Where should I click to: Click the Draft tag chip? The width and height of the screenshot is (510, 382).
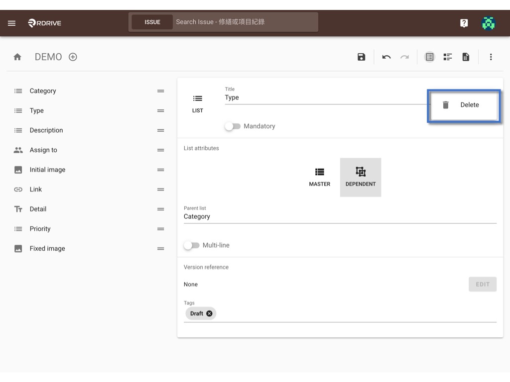click(x=201, y=313)
